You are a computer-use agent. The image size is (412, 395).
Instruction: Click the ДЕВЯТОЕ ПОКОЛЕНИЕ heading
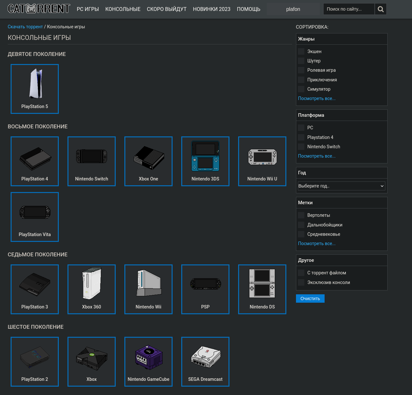(x=37, y=54)
